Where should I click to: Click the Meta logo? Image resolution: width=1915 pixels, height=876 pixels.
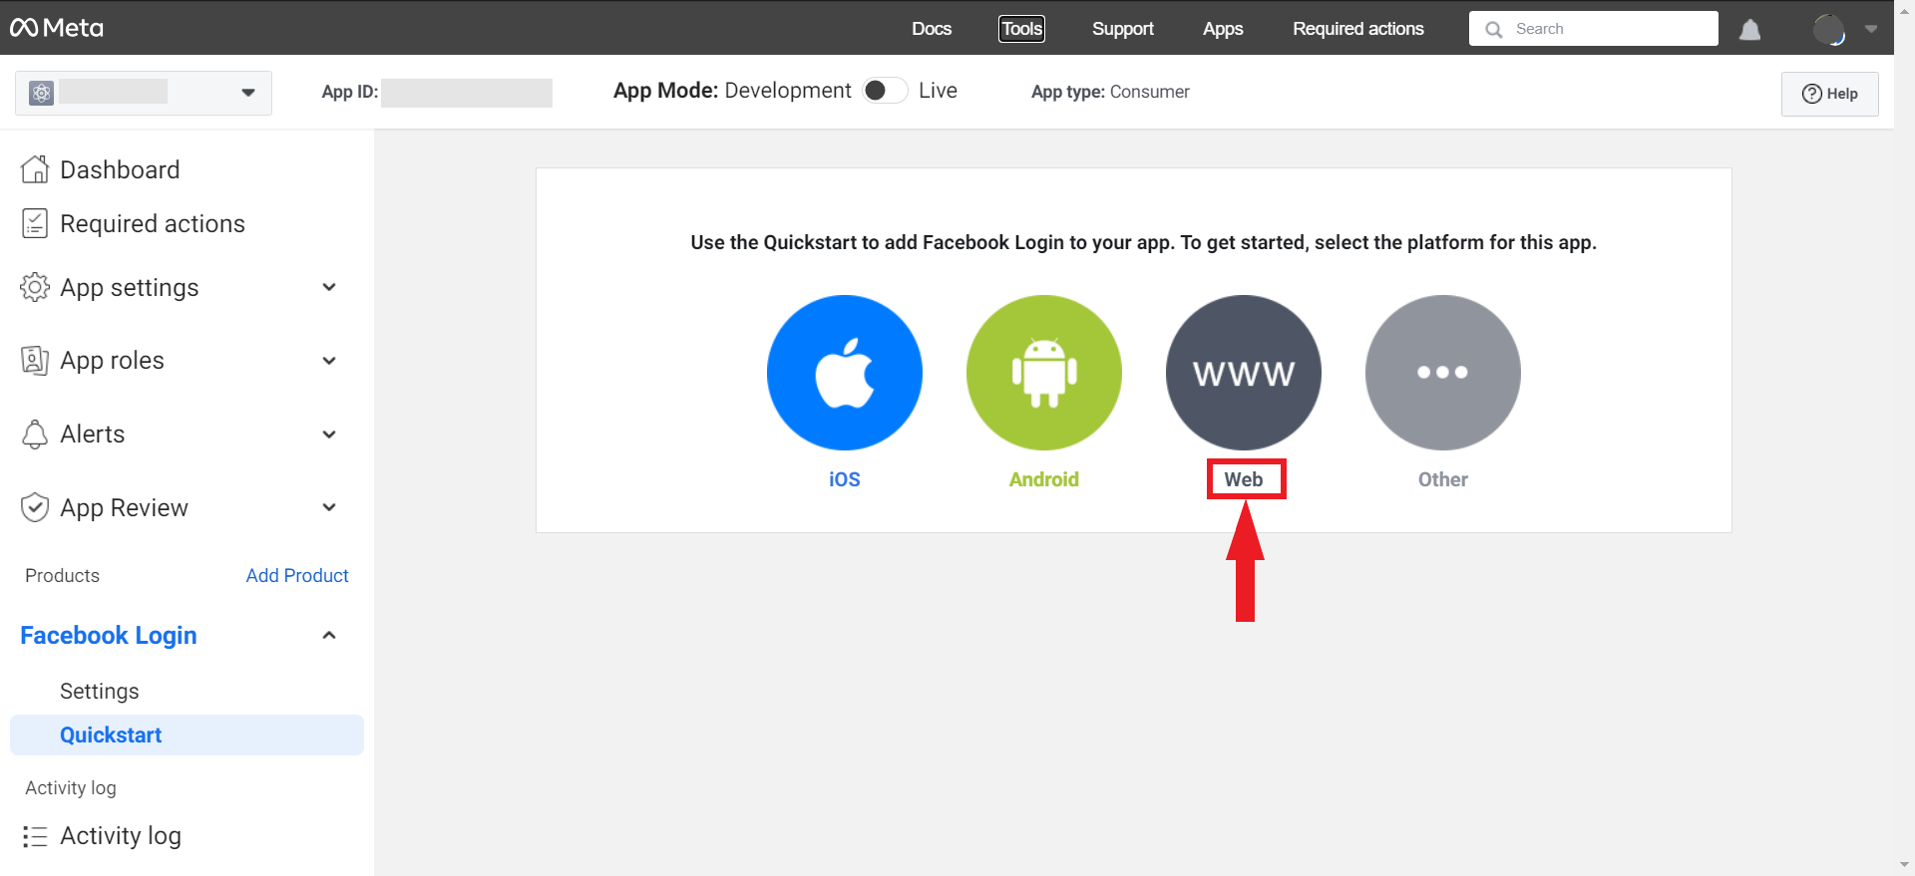(57, 28)
